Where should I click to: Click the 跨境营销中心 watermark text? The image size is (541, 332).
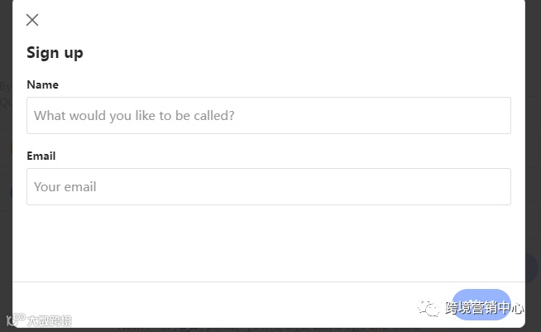[x=484, y=308]
